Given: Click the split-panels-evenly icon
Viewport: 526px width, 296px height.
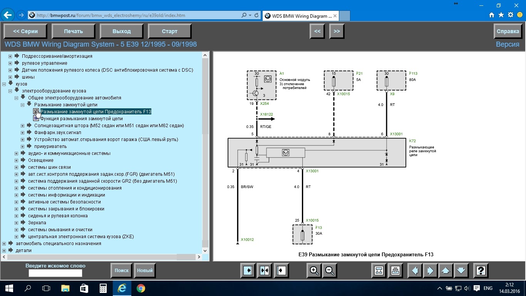Looking at the screenshot, I should pyautogui.click(x=265, y=271).
